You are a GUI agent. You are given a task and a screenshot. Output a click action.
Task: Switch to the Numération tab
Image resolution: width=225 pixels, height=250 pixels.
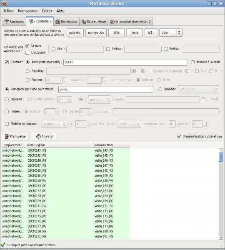pos(66,22)
